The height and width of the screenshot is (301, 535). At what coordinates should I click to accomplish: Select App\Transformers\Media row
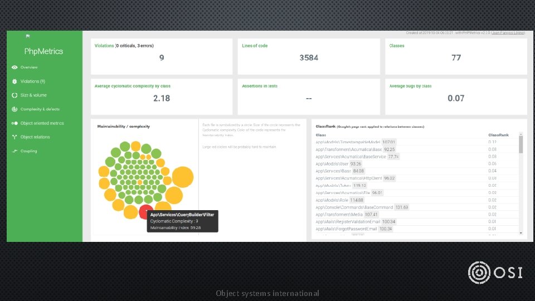[x=417, y=214]
